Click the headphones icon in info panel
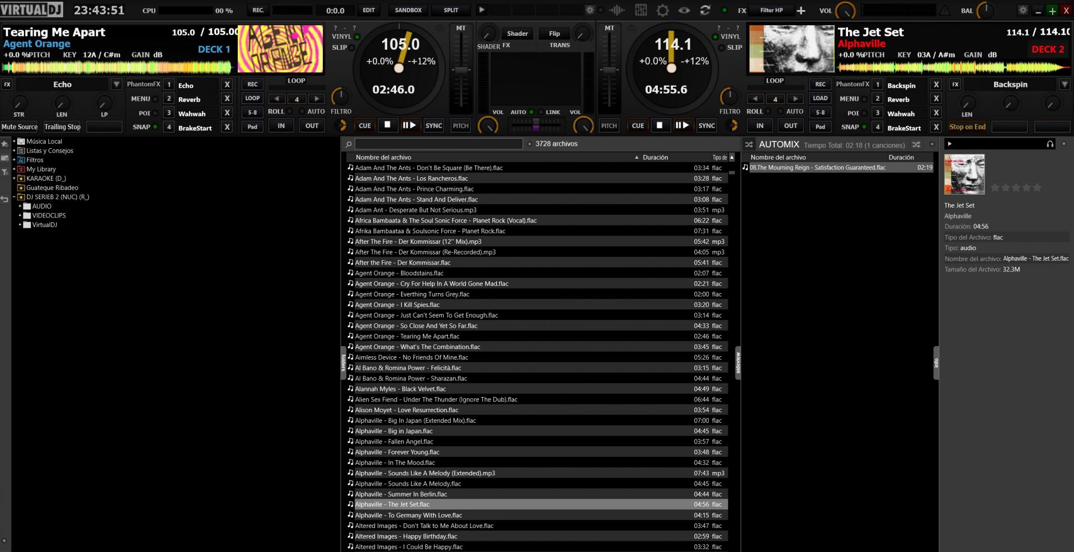1074x552 pixels. coord(1050,144)
